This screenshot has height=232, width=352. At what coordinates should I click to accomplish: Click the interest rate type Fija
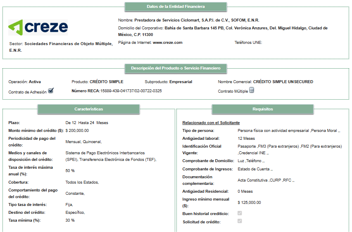pos(69,205)
